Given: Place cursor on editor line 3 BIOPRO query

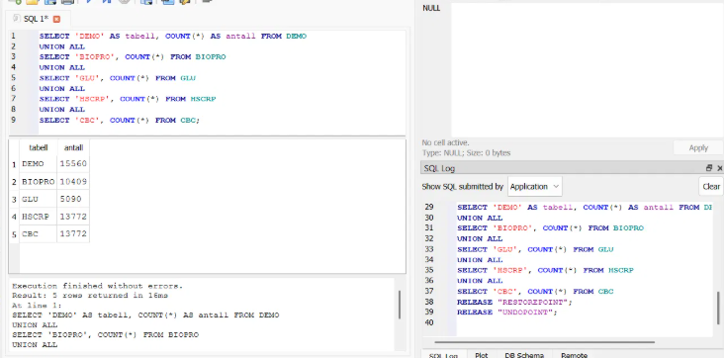Looking at the screenshot, I should click(133, 56).
